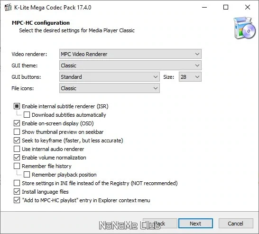Screen dimensions: 259x234
Task: Click the 'GUI buttons:' label
Action: (x=26, y=77)
